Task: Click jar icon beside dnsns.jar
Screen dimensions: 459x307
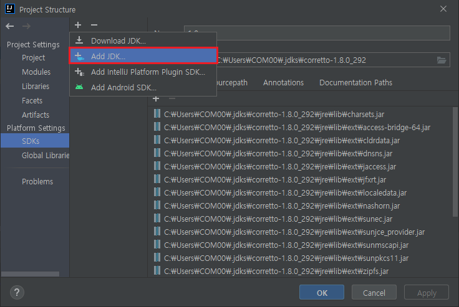Action: (157, 153)
